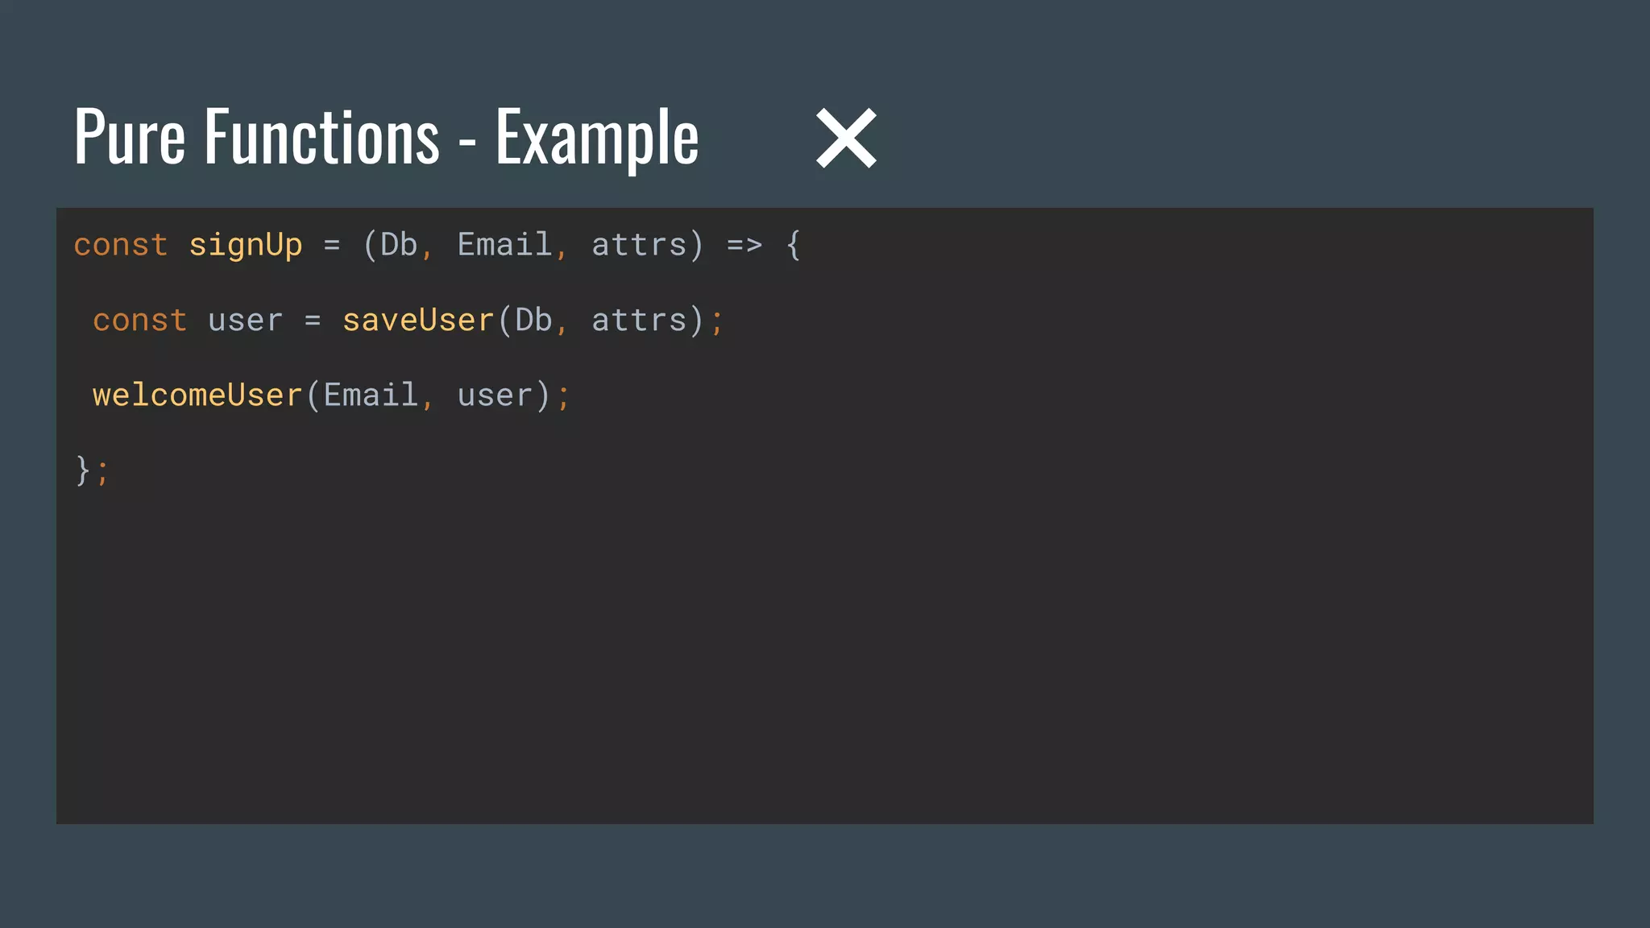Viewport: 1650px width, 928px height.
Task: Click "attrs" parameter in signUp signature
Action: 639,245
